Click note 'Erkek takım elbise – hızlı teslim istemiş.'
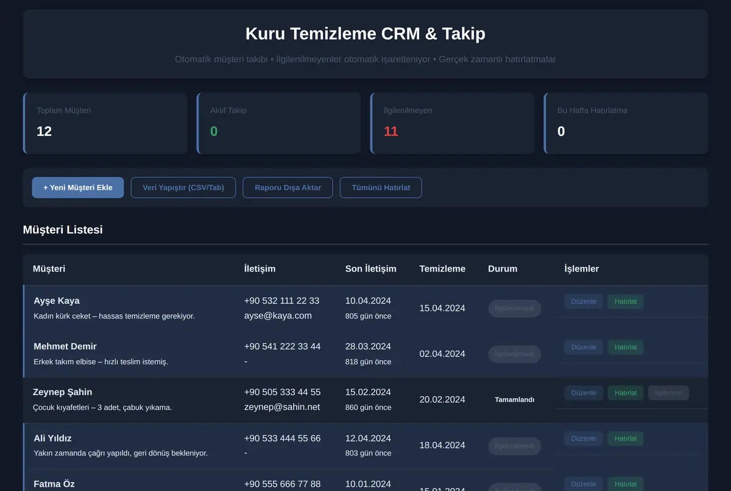Image resolution: width=731 pixels, height=491 pixels. [x=101, y=362]
